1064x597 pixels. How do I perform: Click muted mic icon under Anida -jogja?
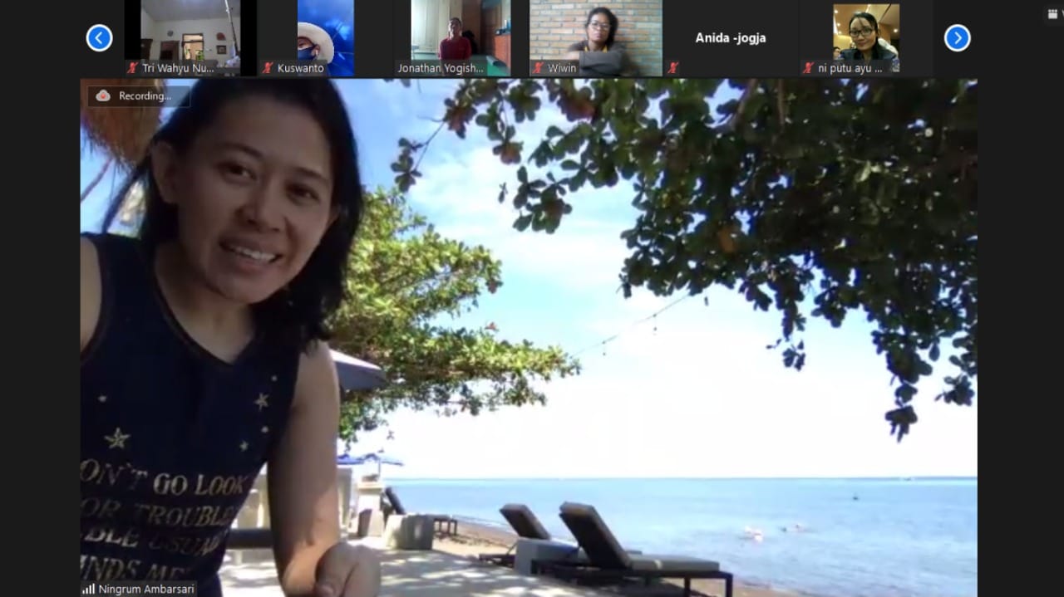(673, 68)
